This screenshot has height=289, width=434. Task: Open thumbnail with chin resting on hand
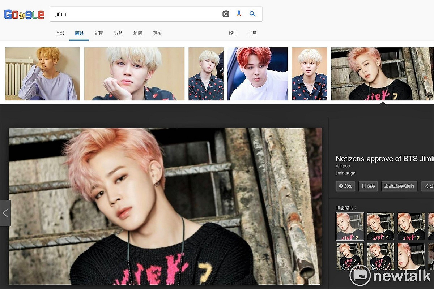[x=134, y=74]
